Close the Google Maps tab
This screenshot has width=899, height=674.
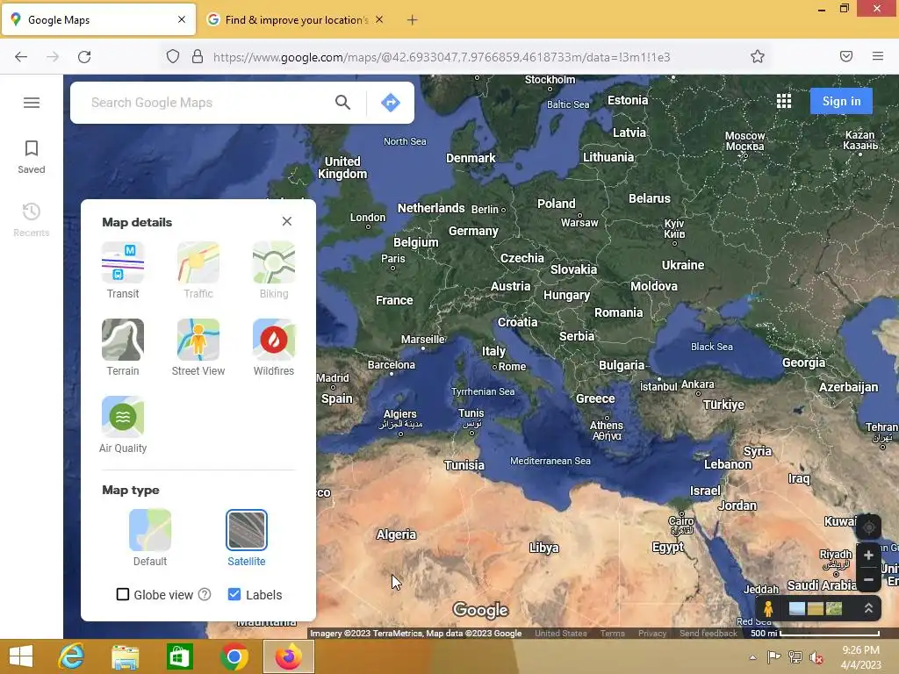[x=182, y=19]
